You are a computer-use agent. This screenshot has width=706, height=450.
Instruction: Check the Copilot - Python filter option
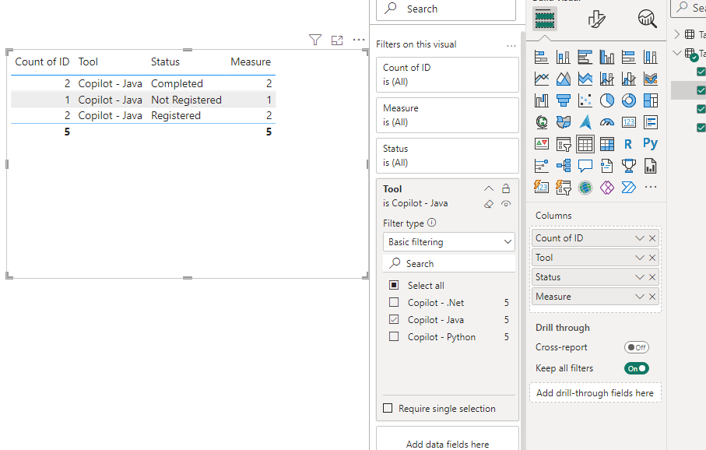394,336
